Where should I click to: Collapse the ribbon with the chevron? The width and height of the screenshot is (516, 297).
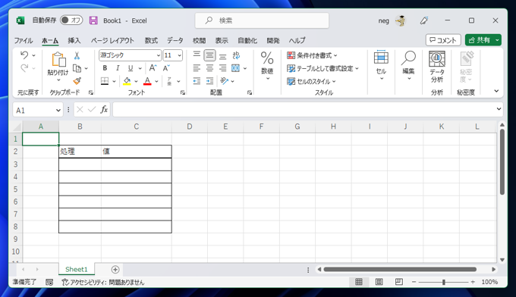click(496, 91)
